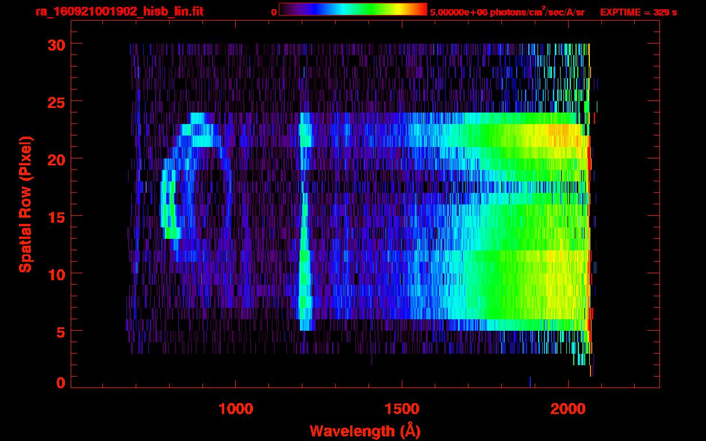Click the Wavelength (Å) axis title
The height and width of the screenshot is (441, 706).
(364, 431)
